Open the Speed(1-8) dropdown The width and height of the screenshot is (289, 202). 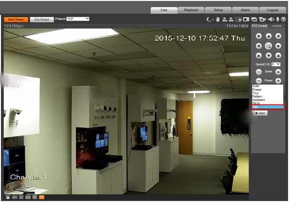point(276,64)
